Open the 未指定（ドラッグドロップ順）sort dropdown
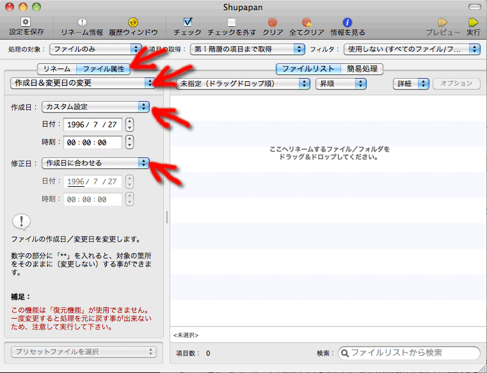This screenshot has width=487, height=373. coord(243,84)
